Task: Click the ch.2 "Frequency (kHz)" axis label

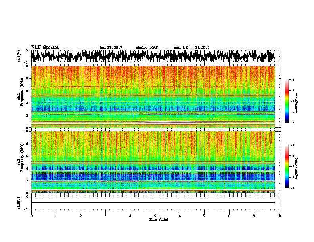Action: 22,157
